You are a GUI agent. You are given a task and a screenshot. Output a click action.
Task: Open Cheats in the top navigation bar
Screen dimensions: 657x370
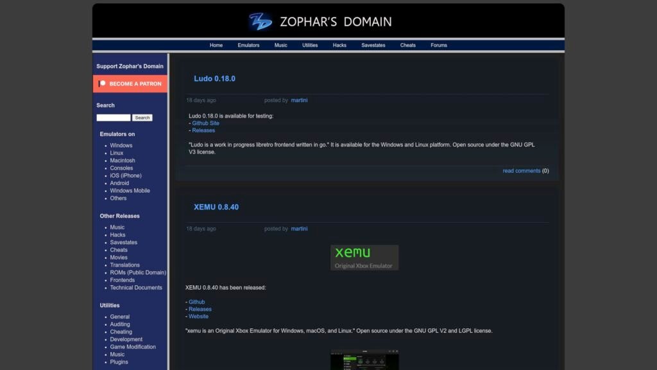point(407,46)
